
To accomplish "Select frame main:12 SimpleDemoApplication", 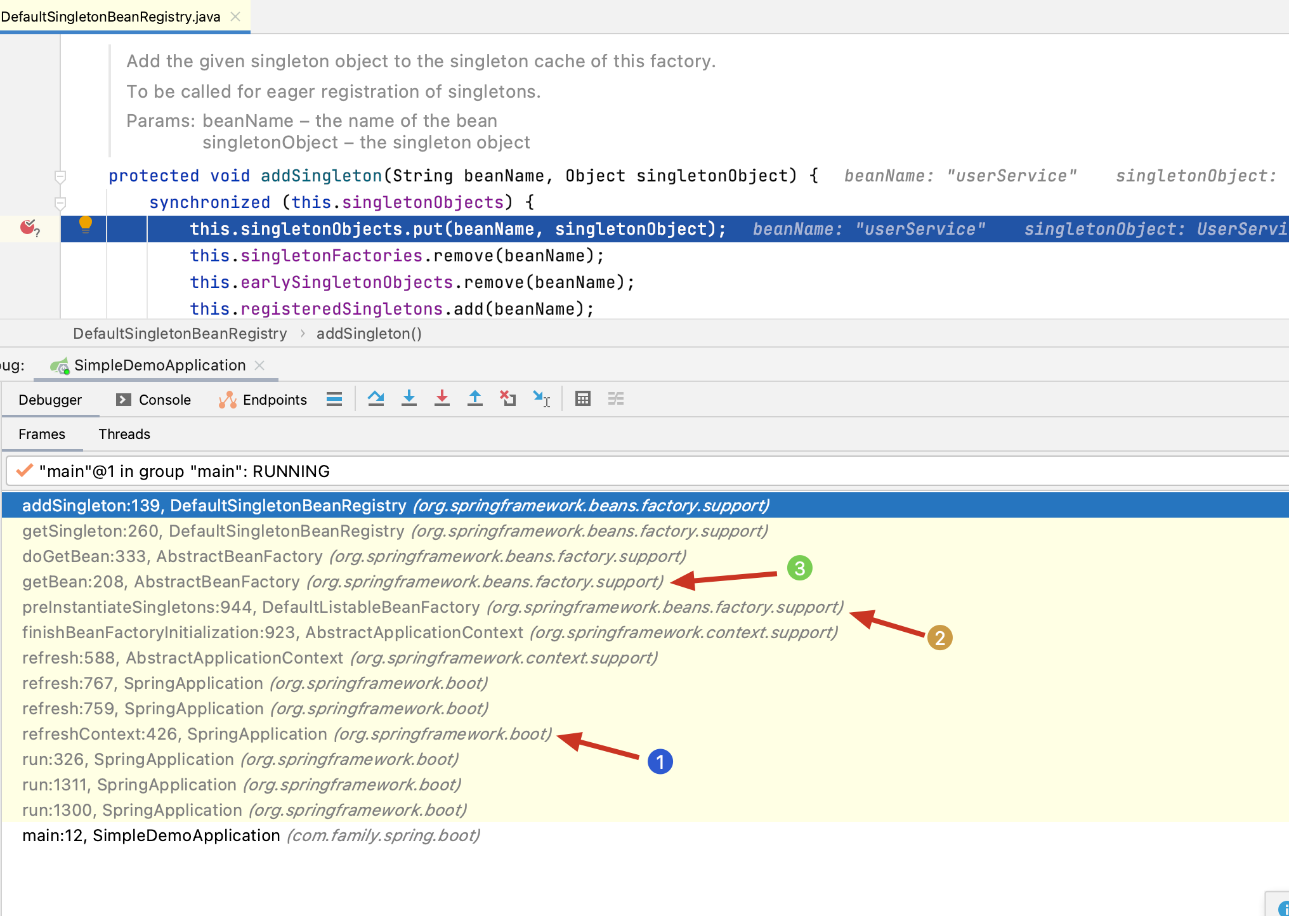I will tap(646, 835).
